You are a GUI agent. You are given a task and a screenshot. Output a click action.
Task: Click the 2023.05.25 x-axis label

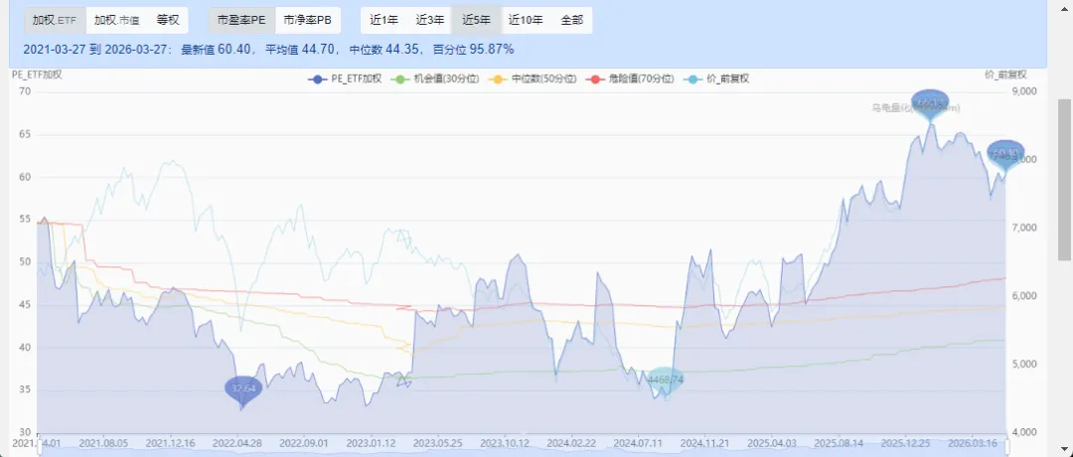coord(438,443)
